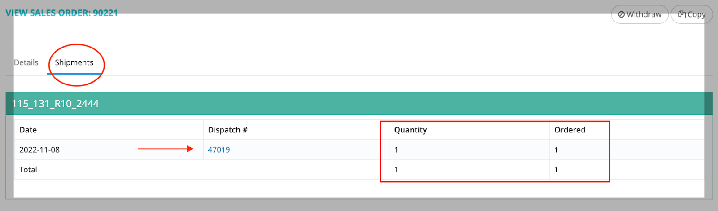Click the 115_131_R10_2444 green section header
718x211 pixels.
pos(55,104)
